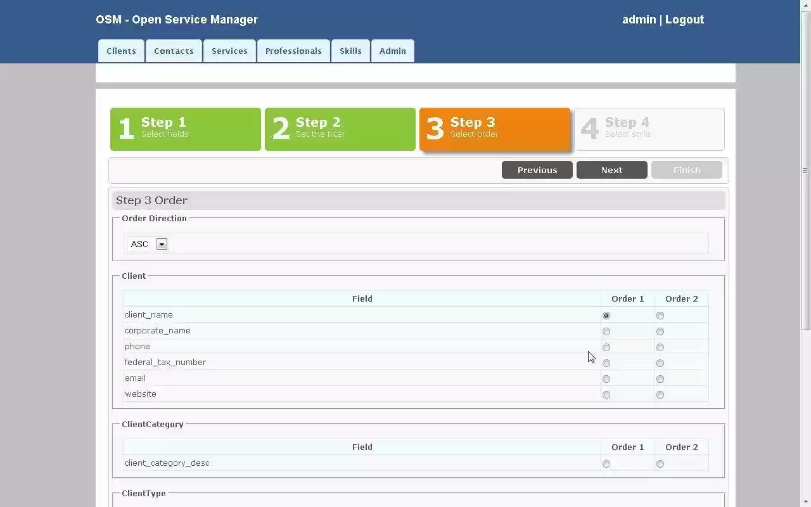Open the Skills tab

(350, 51)
